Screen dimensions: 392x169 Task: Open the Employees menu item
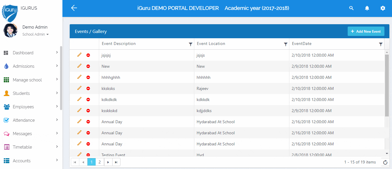tap(30, 107)
